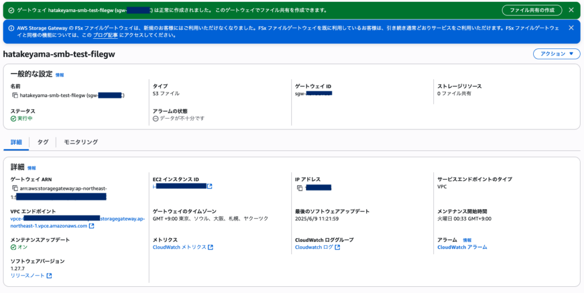Open EC2 instance external link icon

coord(210,186)
